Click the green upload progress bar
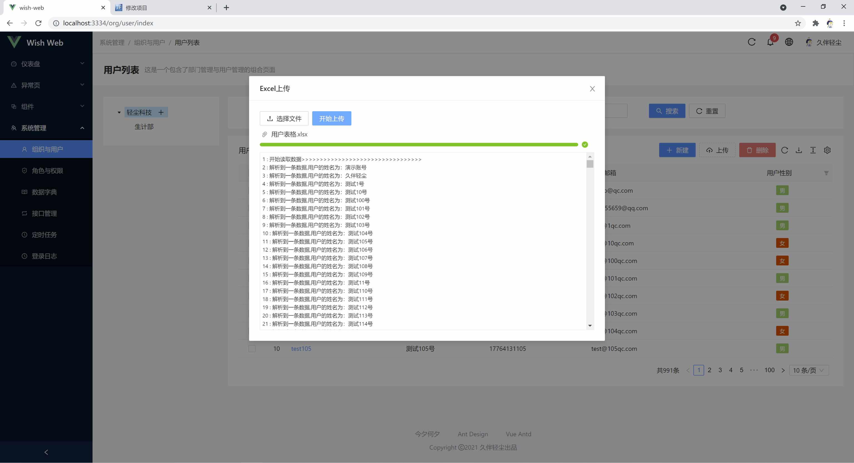This screenshot has height=463, width=854. pyautogui.click(x=419, y=145)
